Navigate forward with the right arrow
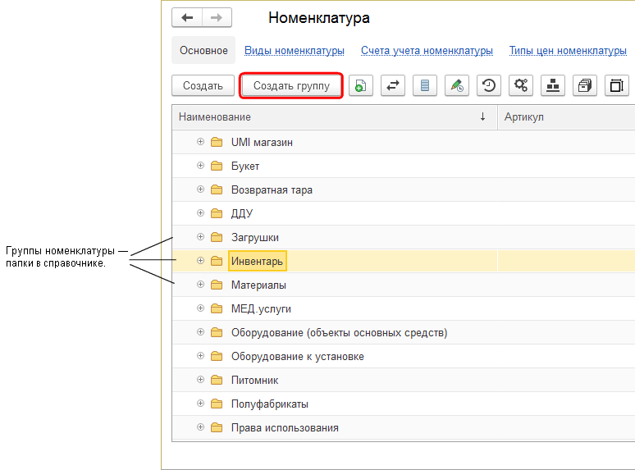The height and width of the screenshot is (470, 635). (217, 18)
